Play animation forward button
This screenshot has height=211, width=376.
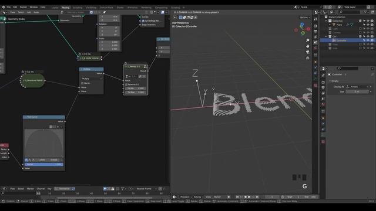pos(249,197)
